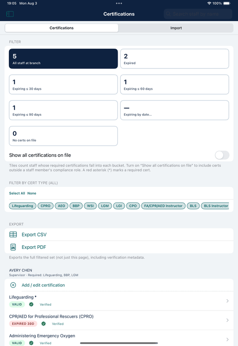Switch to the Import tab
This screenshot has height=346, width=238.
[x=176, y=28]
